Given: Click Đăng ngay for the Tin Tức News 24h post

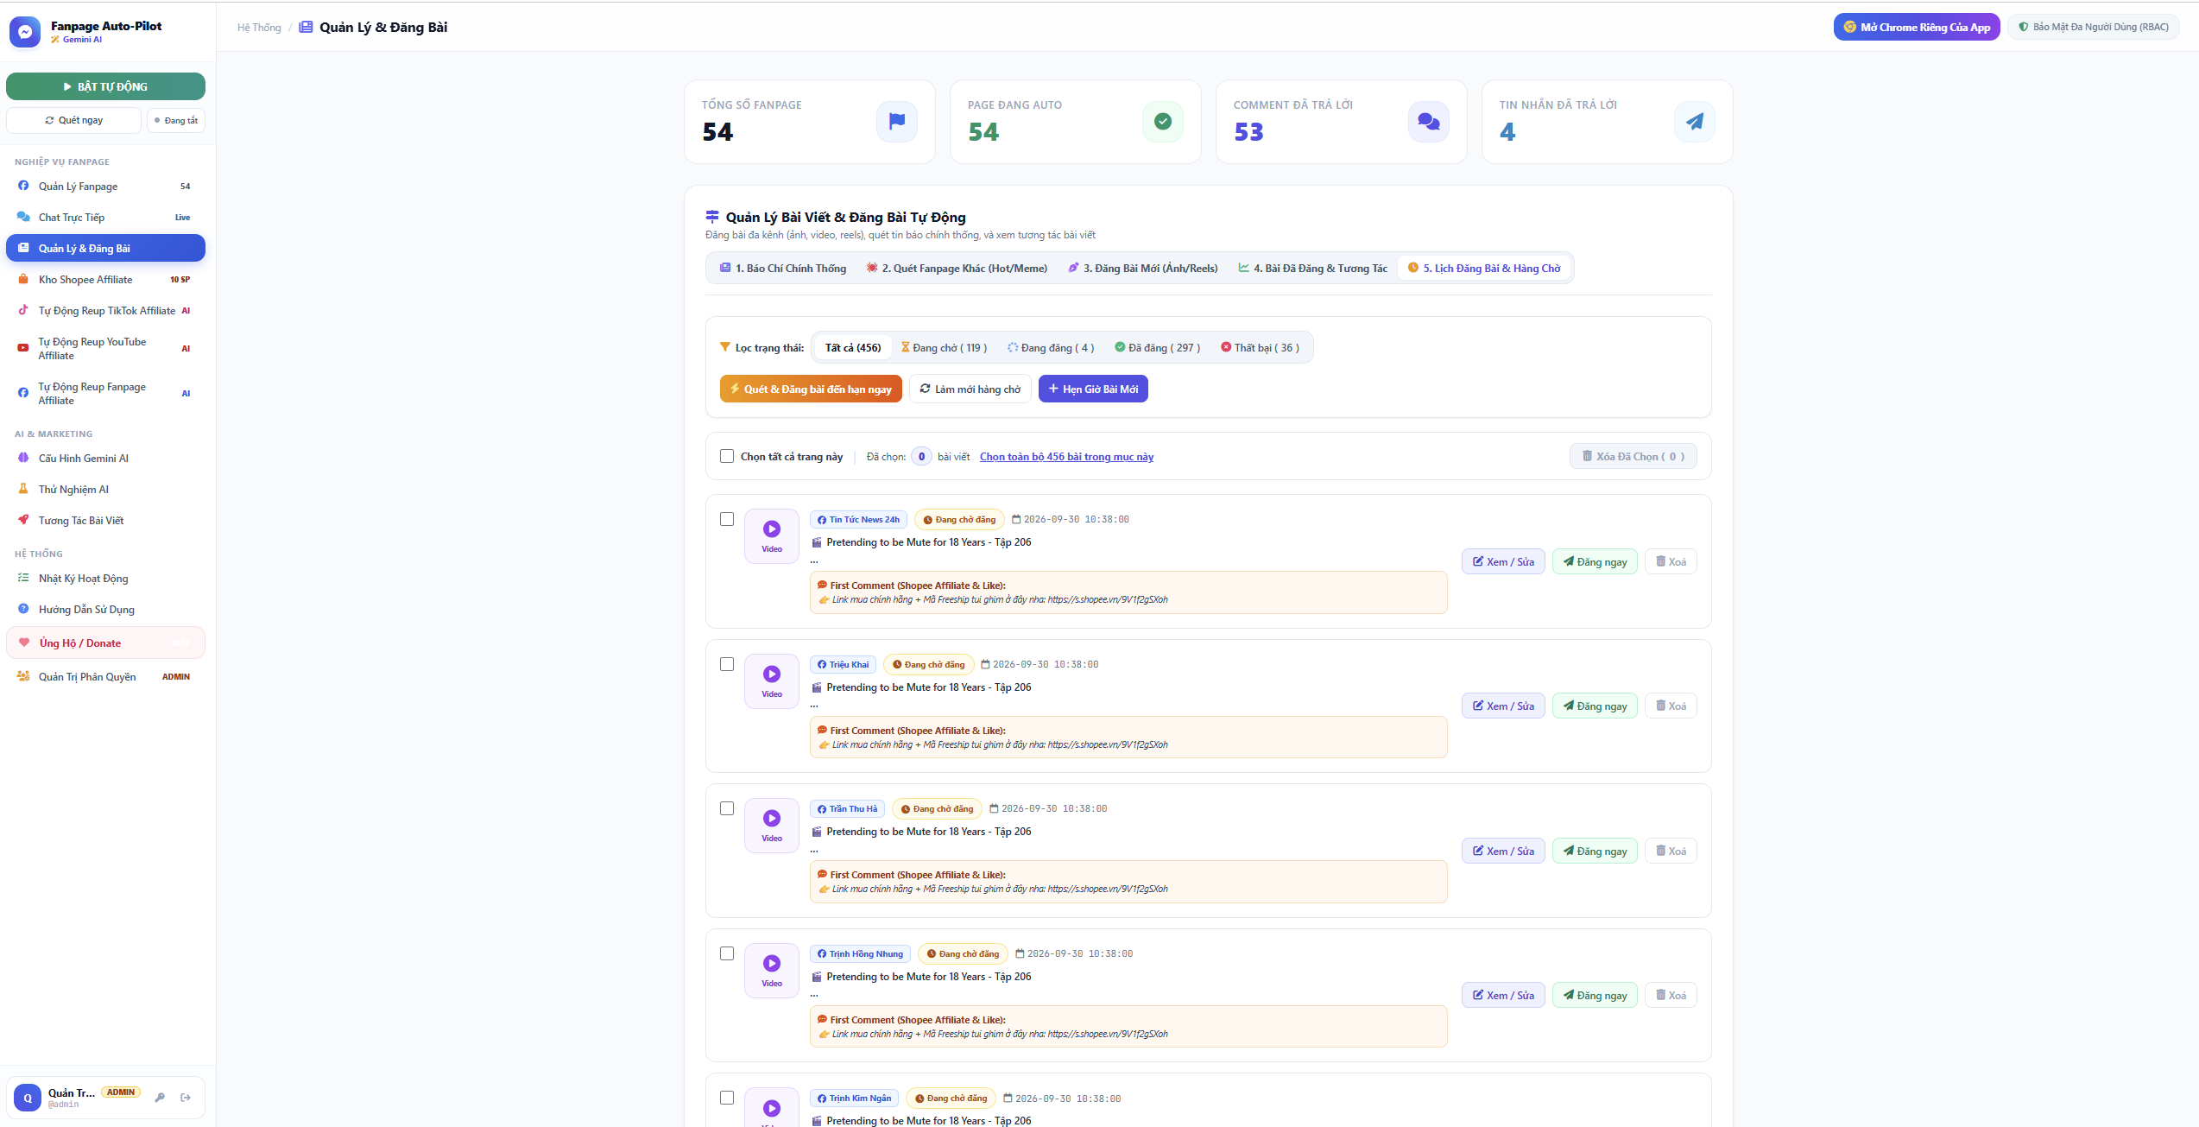Looking at the screenshot, I should (x=1595, y=561).
